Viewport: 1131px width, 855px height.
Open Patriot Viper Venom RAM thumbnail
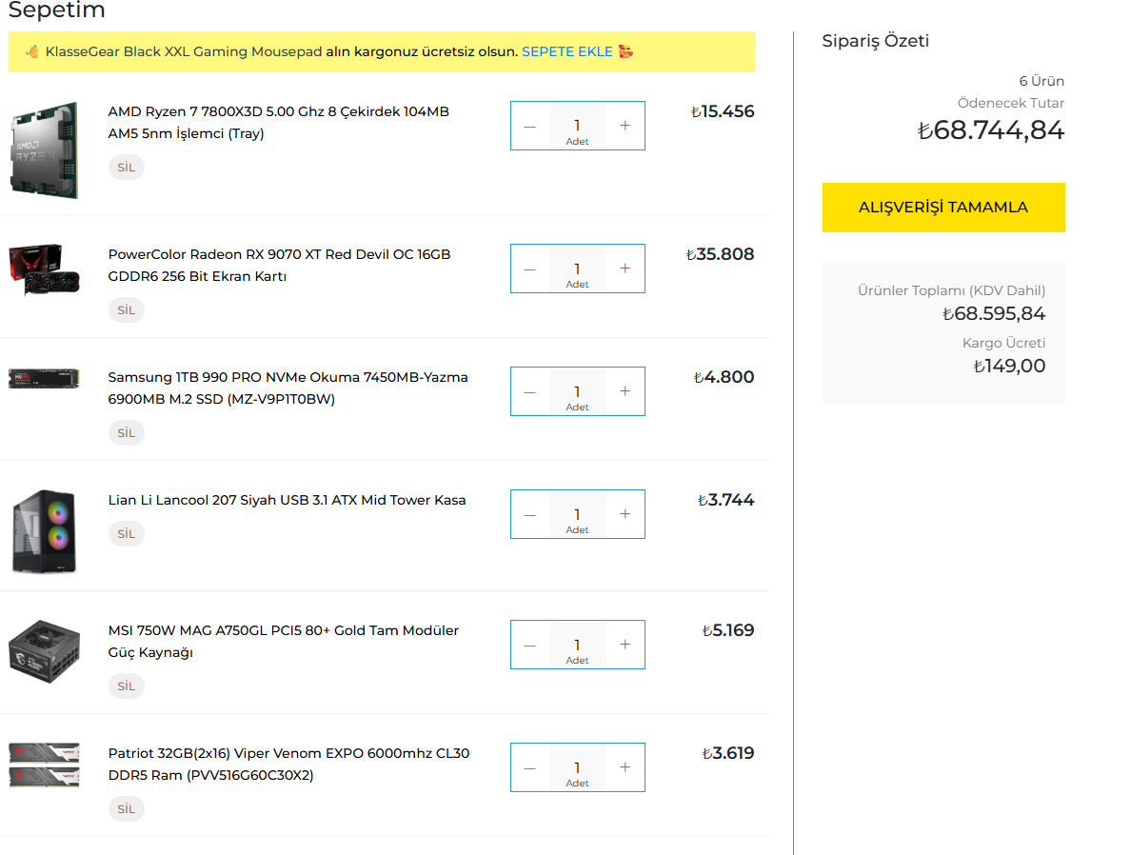pos(44,765)
